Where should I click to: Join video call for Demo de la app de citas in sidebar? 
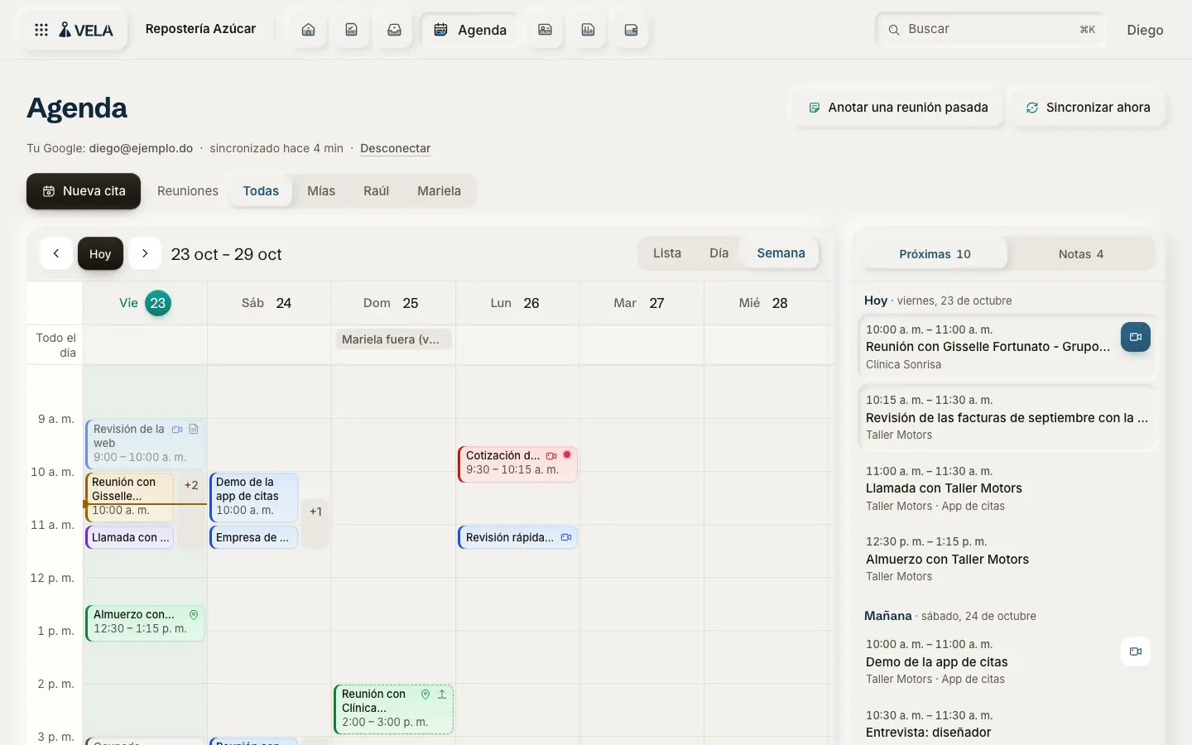(1136, 651)
